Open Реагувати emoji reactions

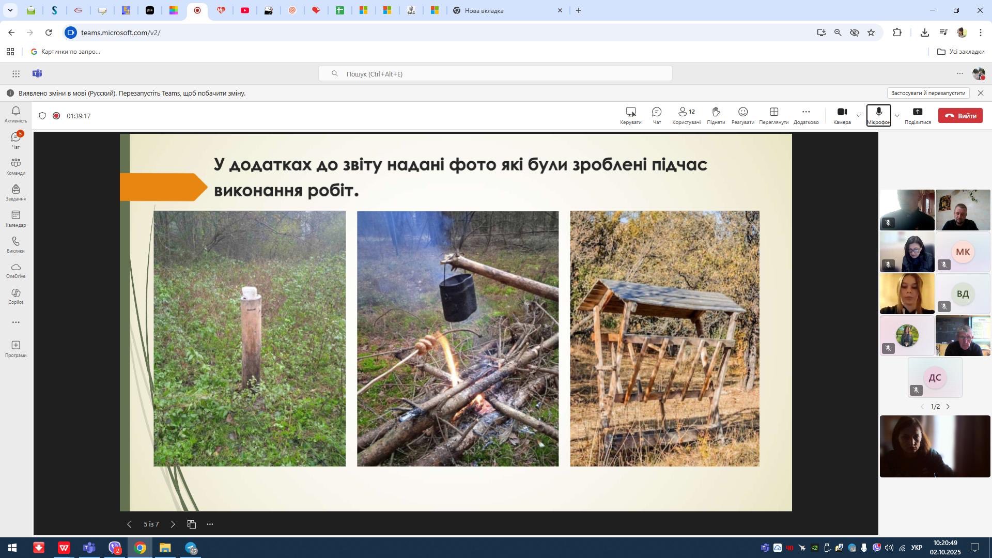tap(742, 115)
